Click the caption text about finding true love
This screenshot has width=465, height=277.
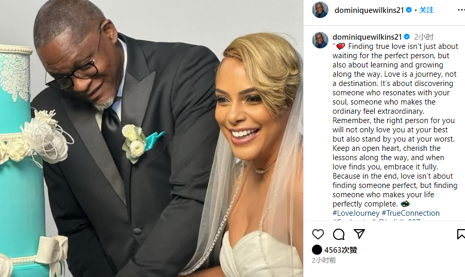[395, 125]
